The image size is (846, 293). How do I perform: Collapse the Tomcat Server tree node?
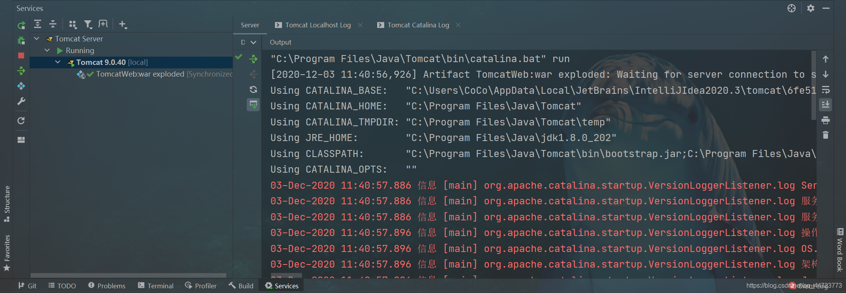point(37,39)
